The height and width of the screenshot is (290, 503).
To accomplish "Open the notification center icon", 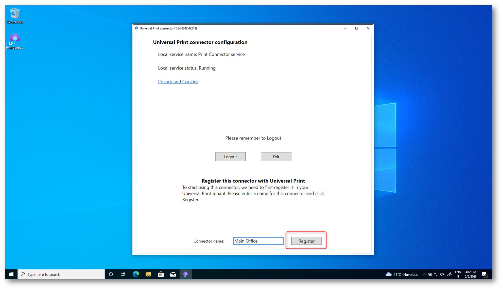I will pos(484,275).
